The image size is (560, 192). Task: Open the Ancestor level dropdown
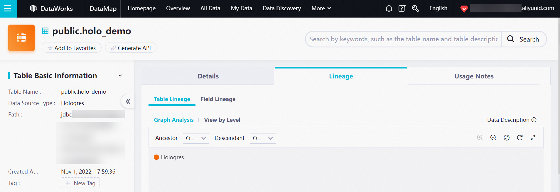pyautogui.click(x=196, y=138)
